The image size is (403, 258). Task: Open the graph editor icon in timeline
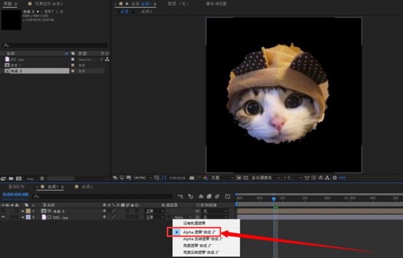[x=227, y=196]
